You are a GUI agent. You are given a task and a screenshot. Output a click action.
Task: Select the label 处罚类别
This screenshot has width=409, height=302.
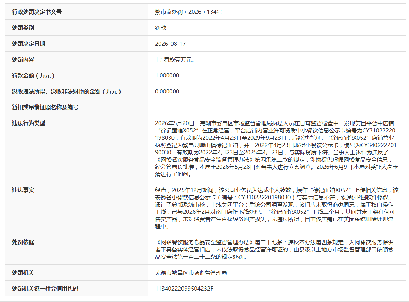click(23, 28)
